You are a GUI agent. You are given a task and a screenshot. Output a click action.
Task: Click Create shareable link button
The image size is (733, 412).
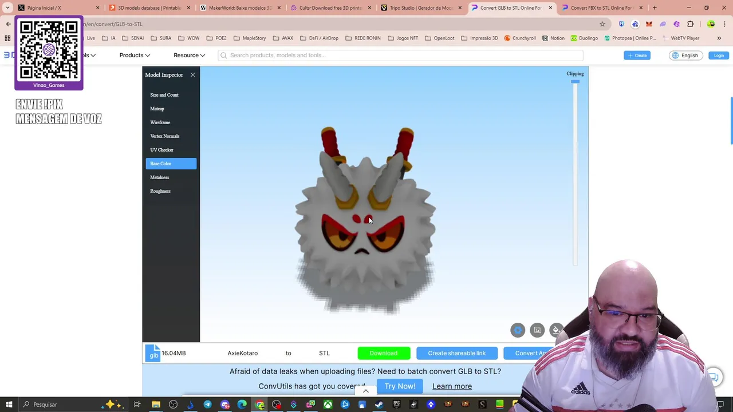[456, 353]
